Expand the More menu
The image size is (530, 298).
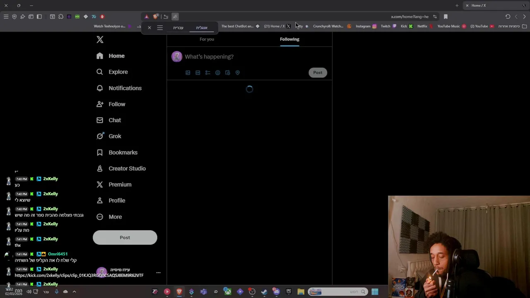pyautogui.click(x=109, y=217)
